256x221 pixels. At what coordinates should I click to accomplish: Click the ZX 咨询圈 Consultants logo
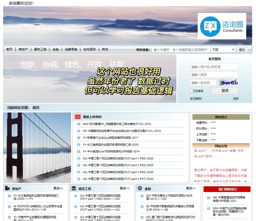[x=222, y=26]
